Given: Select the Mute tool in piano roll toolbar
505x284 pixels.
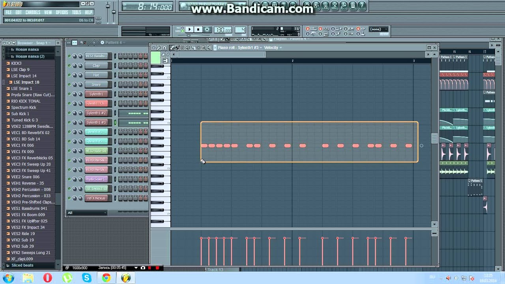Looking at the screenshot, I should click(x=188, y=48).
